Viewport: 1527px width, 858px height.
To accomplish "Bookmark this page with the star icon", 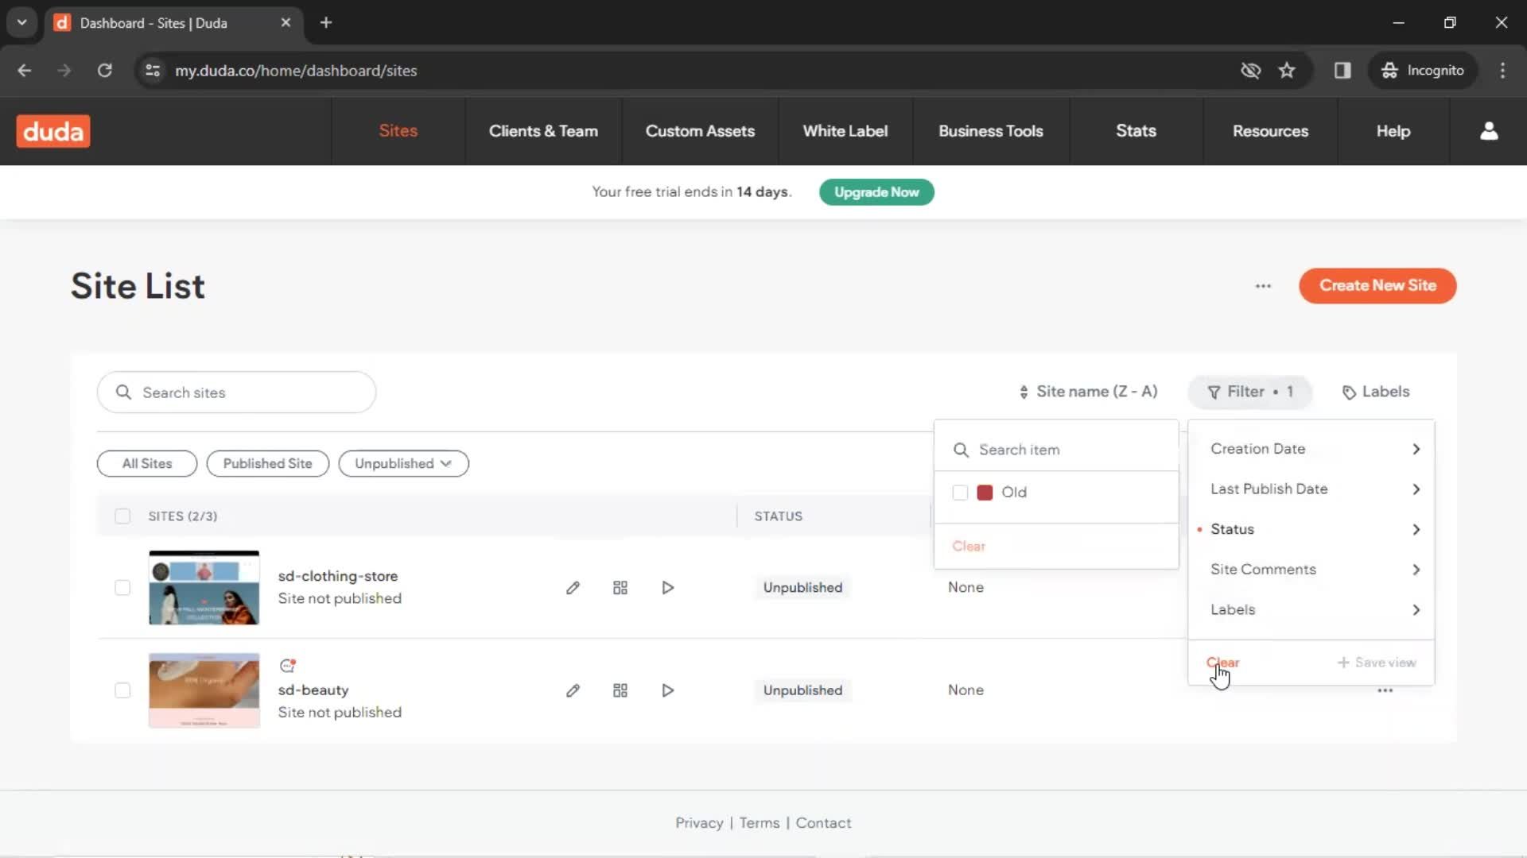I will tap(1287, 71).
